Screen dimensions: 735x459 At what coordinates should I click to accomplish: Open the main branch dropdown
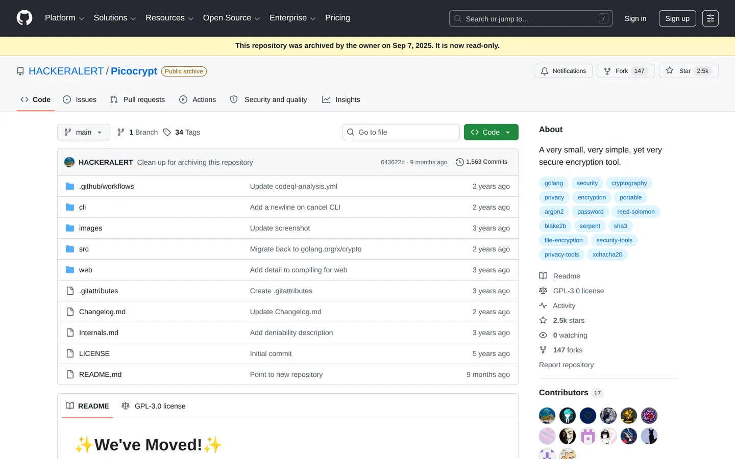click(84, 132)
